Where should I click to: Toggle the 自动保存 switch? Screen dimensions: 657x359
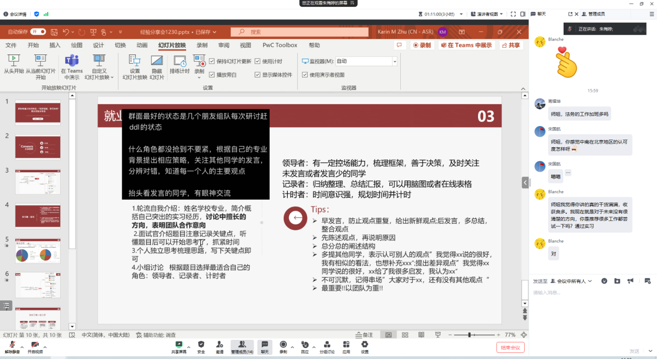[x=38, y=32]
